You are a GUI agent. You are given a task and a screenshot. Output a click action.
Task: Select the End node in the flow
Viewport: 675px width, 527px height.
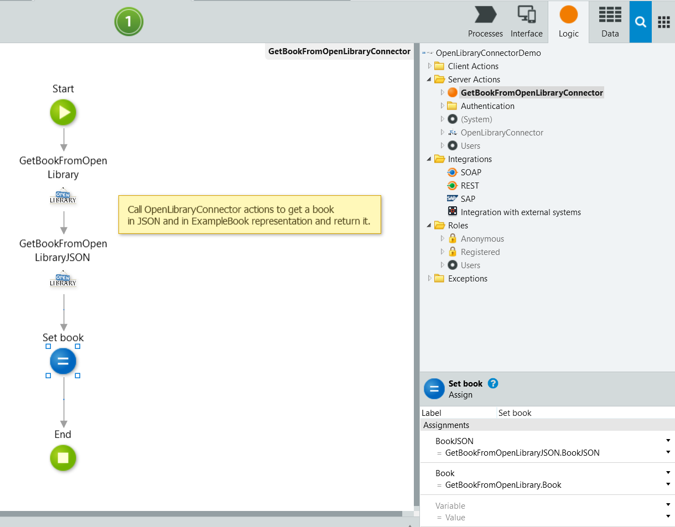tap(63, 458)
